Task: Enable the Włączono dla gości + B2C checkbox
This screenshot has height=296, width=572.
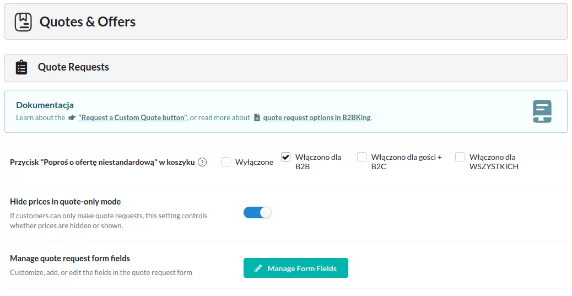Action: 361,157
